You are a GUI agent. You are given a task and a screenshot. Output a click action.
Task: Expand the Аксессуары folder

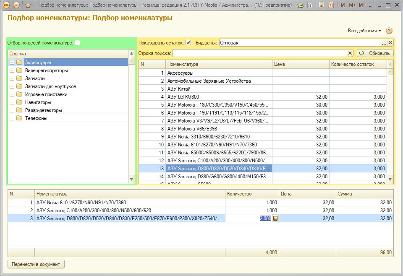12,62
